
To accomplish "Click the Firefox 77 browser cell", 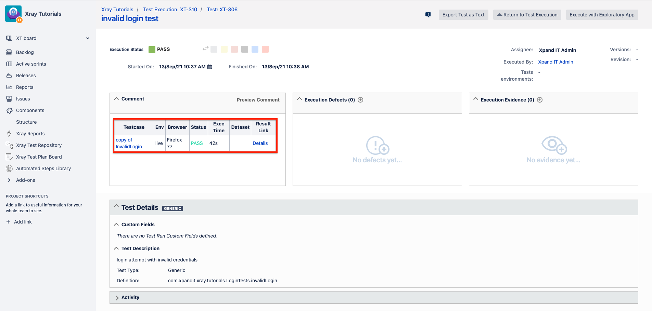I will (177, 143).
